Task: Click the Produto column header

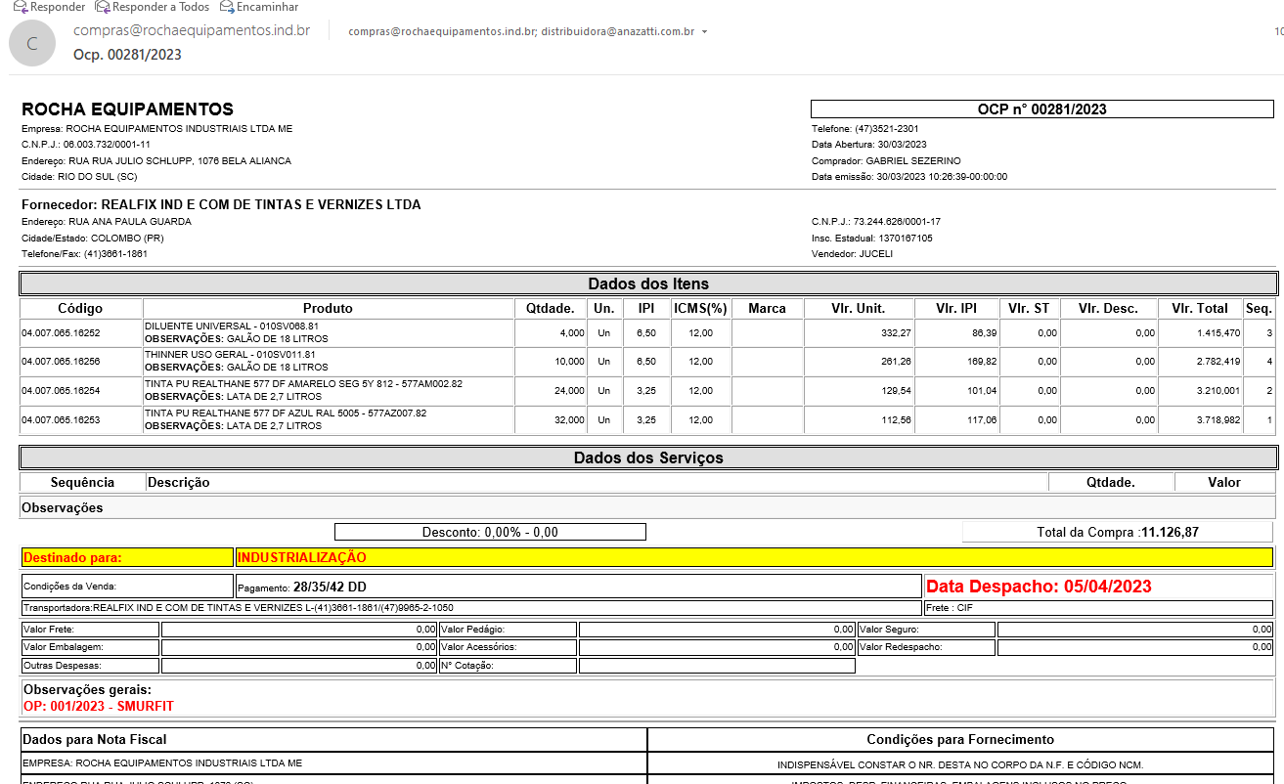Action: (328, 309)
